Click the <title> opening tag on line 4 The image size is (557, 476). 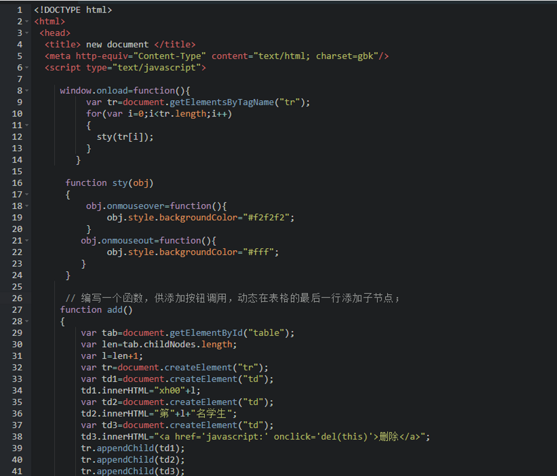pos(62,44)
